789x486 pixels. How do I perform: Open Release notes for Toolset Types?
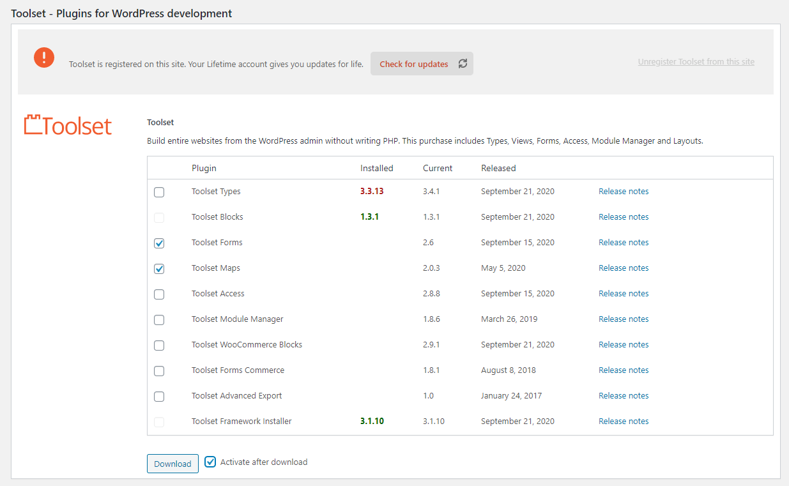[x=624, y=192]
